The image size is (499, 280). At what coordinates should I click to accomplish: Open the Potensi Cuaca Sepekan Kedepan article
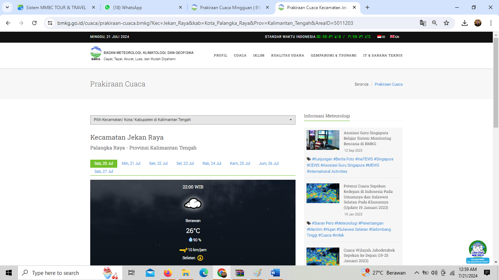point(369,197)
